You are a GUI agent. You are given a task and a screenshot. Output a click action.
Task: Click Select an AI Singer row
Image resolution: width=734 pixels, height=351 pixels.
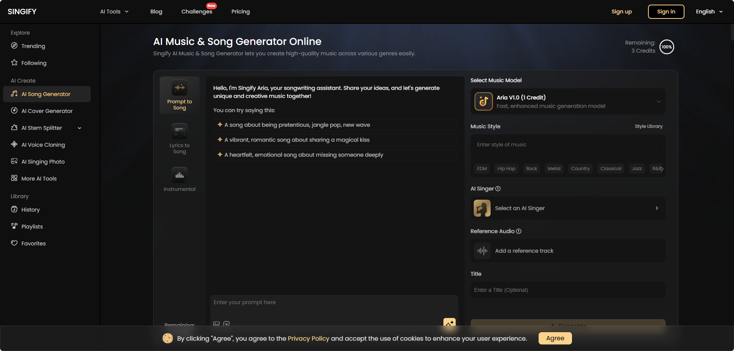click(568, 208)
